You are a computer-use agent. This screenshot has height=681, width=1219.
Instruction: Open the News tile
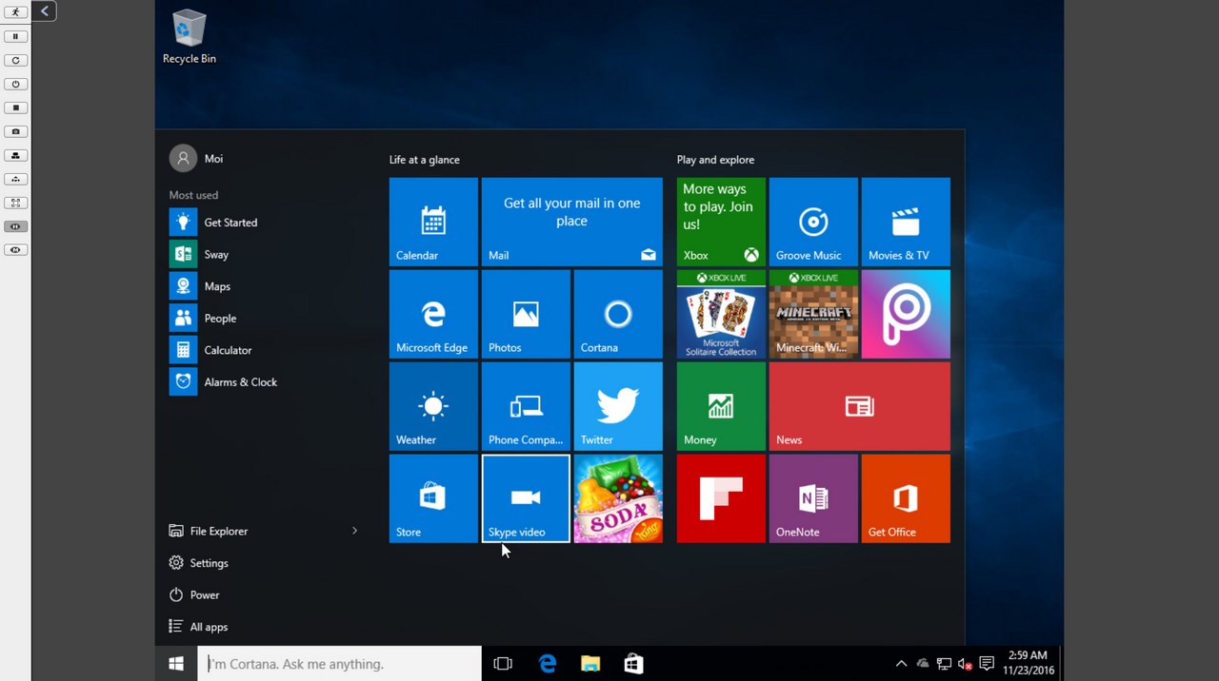[860, 406]
